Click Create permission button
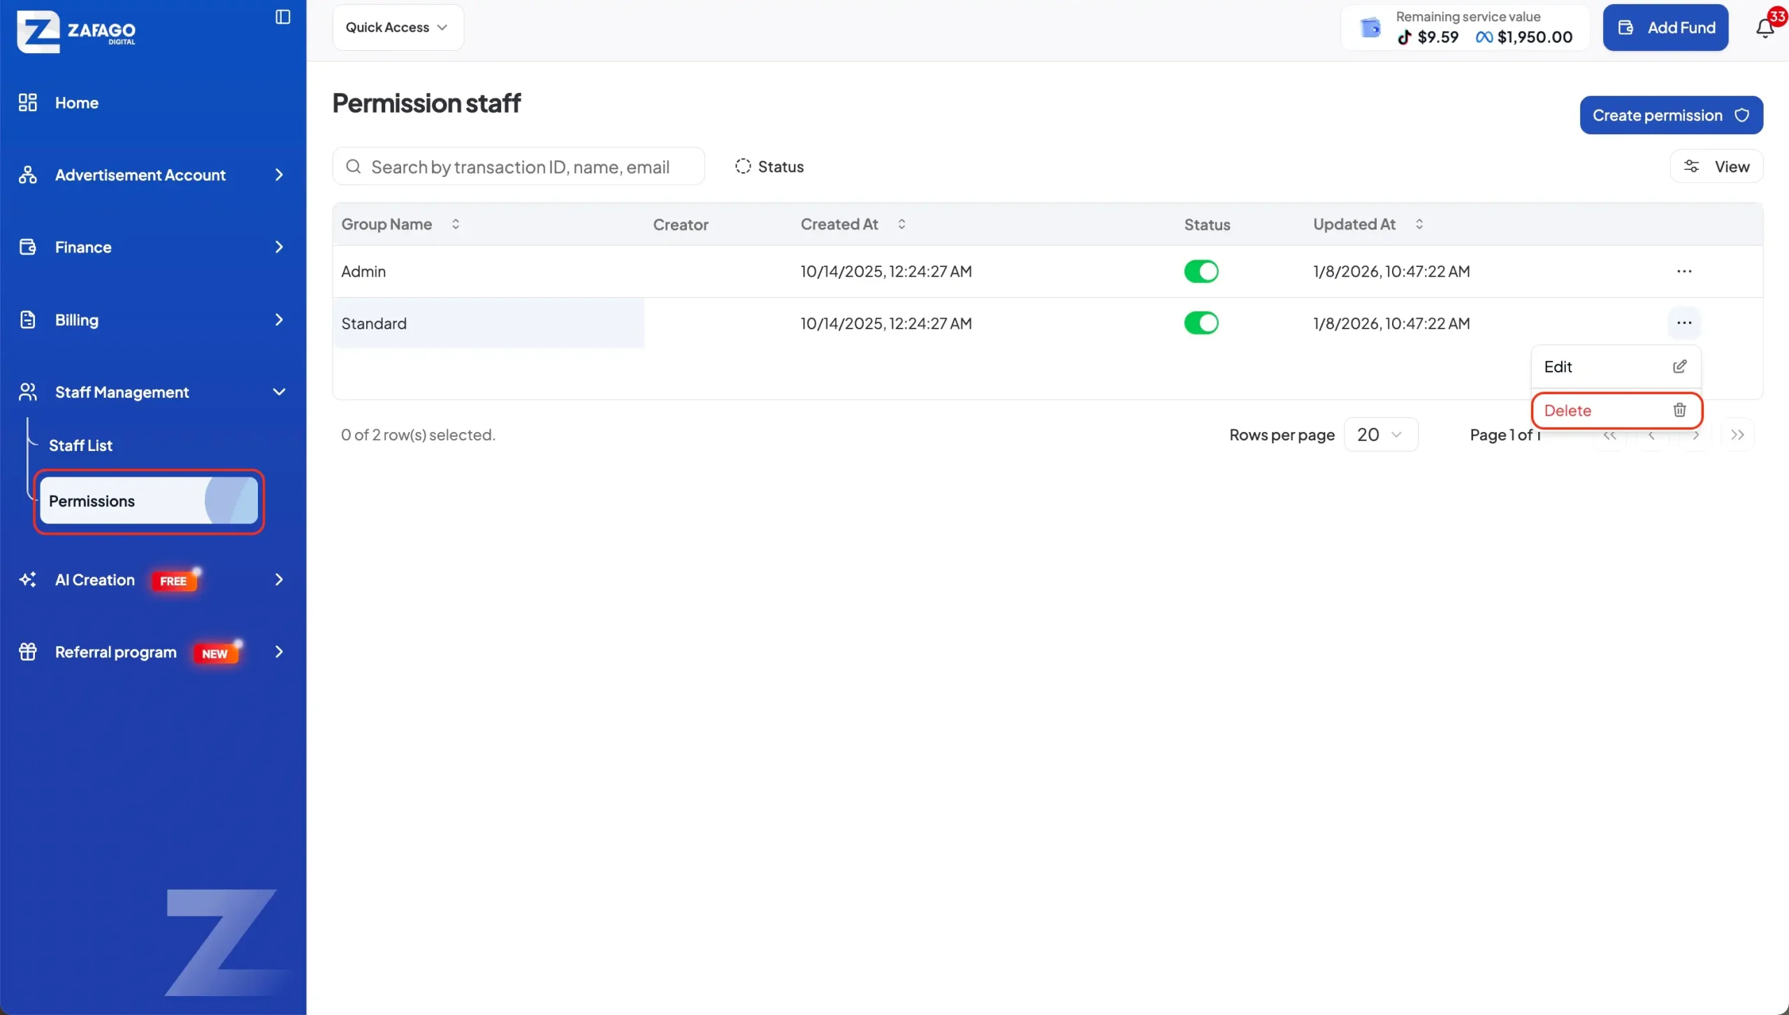The image size is (1789, 1015). [x=1671, y=115]
